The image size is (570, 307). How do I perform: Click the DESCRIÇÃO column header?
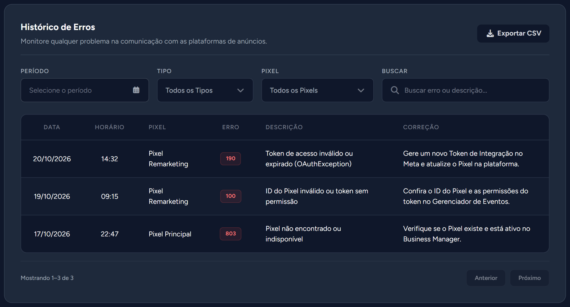coord(284,127)
